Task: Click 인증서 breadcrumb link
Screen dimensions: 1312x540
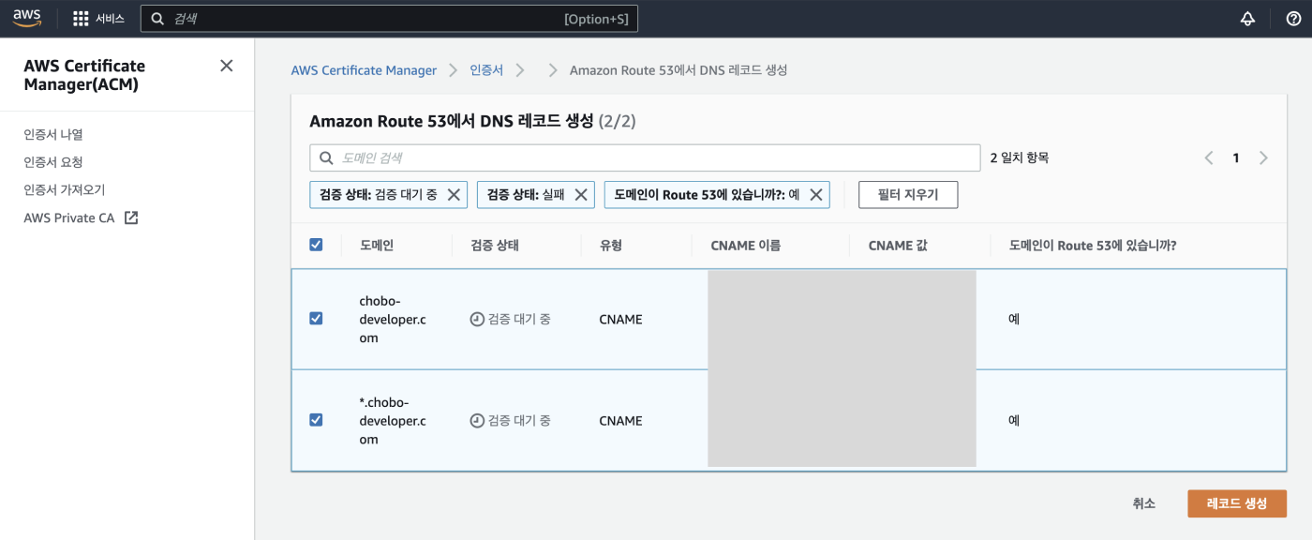Action: point(486,70)
